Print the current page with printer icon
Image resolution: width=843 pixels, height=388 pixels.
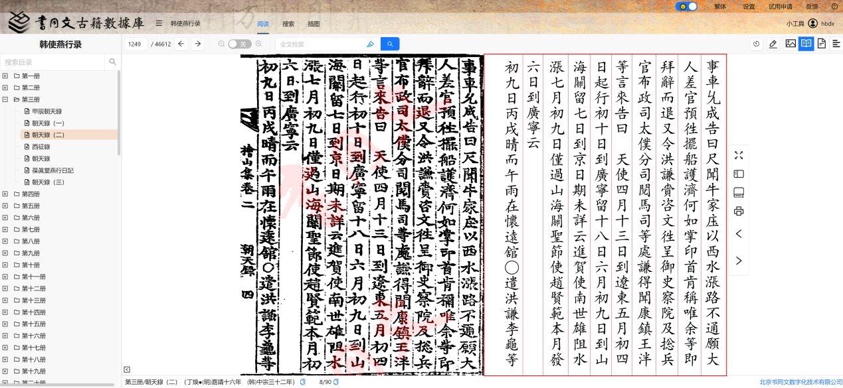point(739,211)
